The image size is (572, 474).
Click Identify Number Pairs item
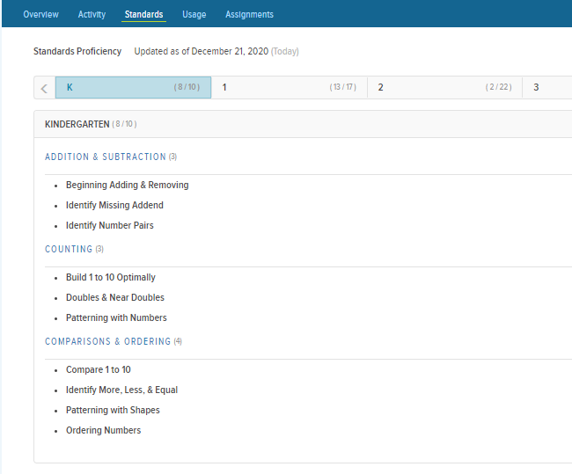click(109, 225)
